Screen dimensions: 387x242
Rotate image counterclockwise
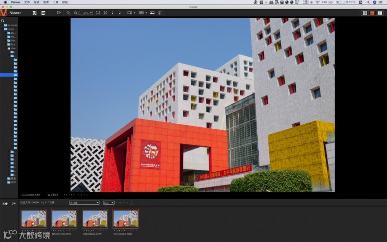click(113, 13)
